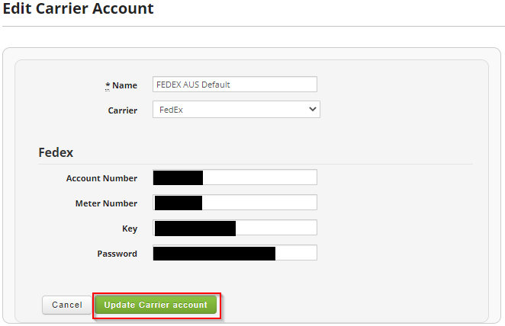The height and width of the screenshot is (326, 505).
Task: Click the Name field containing FEDEX AUS Default
Action: pyautogui.click(x=235, y=85)
